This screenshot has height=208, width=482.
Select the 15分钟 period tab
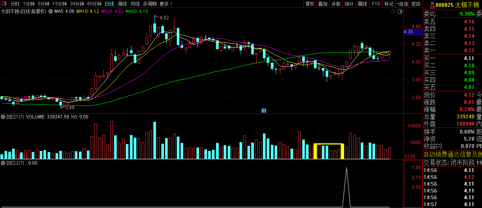coord(60,4)
